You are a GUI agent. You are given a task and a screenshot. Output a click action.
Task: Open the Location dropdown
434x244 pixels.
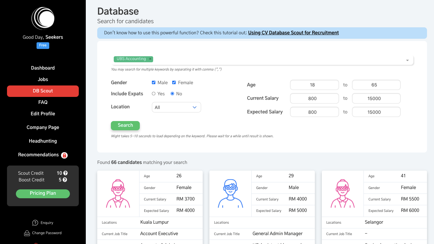pos(176,107)
